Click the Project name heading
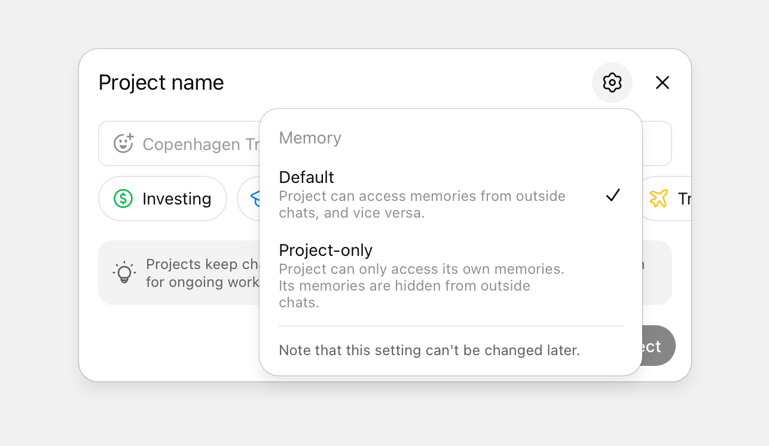The image size is (769, 446). pos(161,83)
